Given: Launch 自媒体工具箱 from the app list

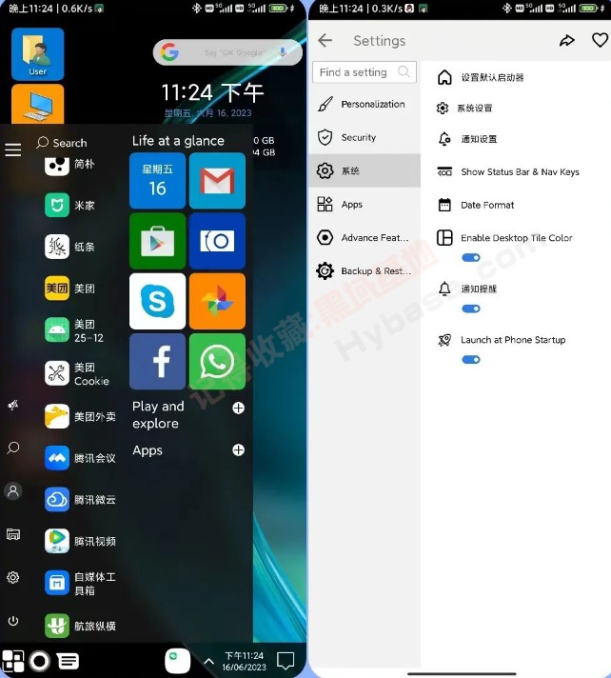Looking at the screenshot, I should [80, 583].
